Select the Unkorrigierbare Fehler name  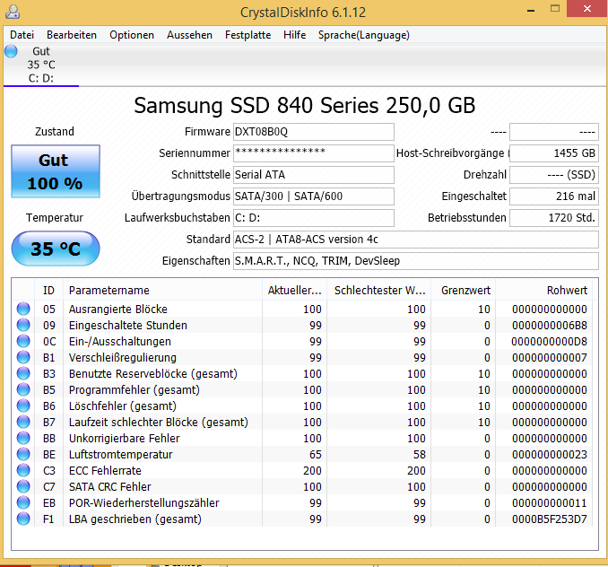click(x=125, y=439)
